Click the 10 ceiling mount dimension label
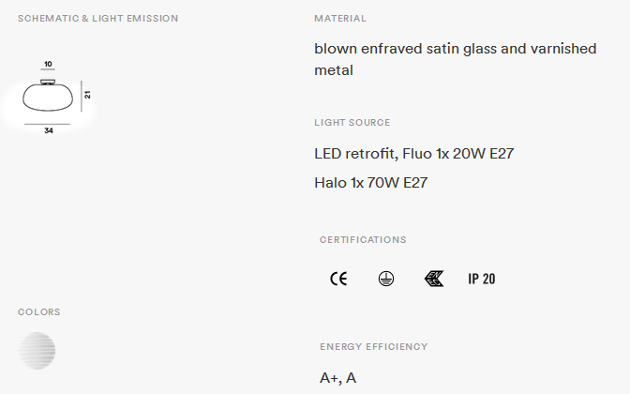Screen dimensions: 630x394 [48, 64]
